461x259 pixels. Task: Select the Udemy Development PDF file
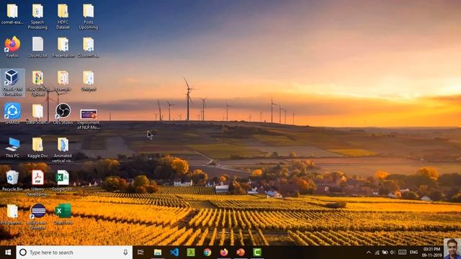[37, 183]
